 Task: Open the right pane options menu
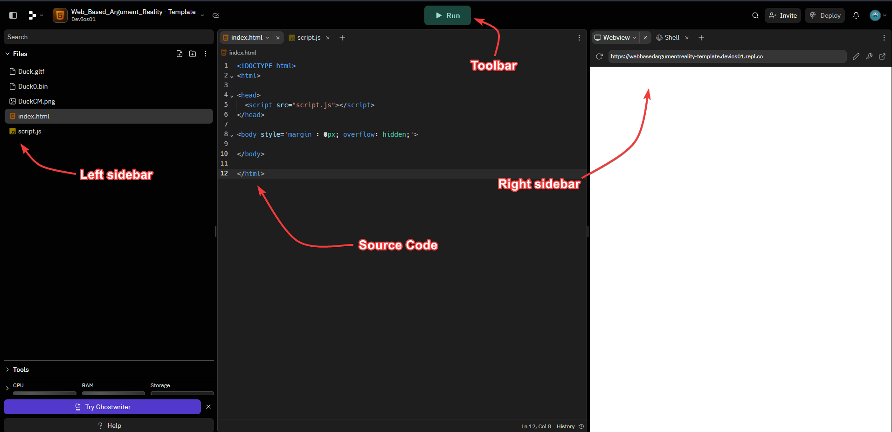click(884, 38)
